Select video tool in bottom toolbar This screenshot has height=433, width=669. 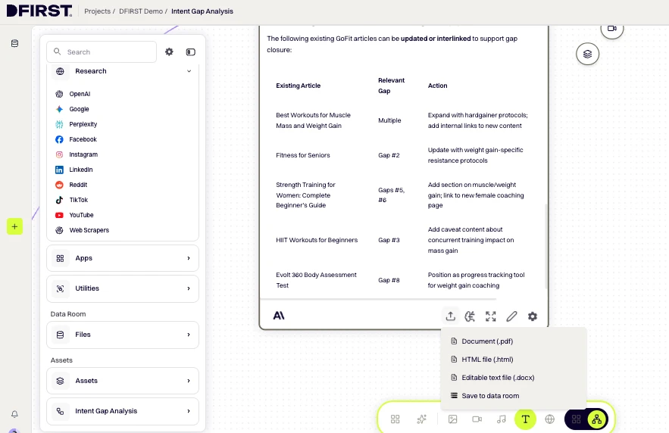pyautogui.click(x=477, y=419)
